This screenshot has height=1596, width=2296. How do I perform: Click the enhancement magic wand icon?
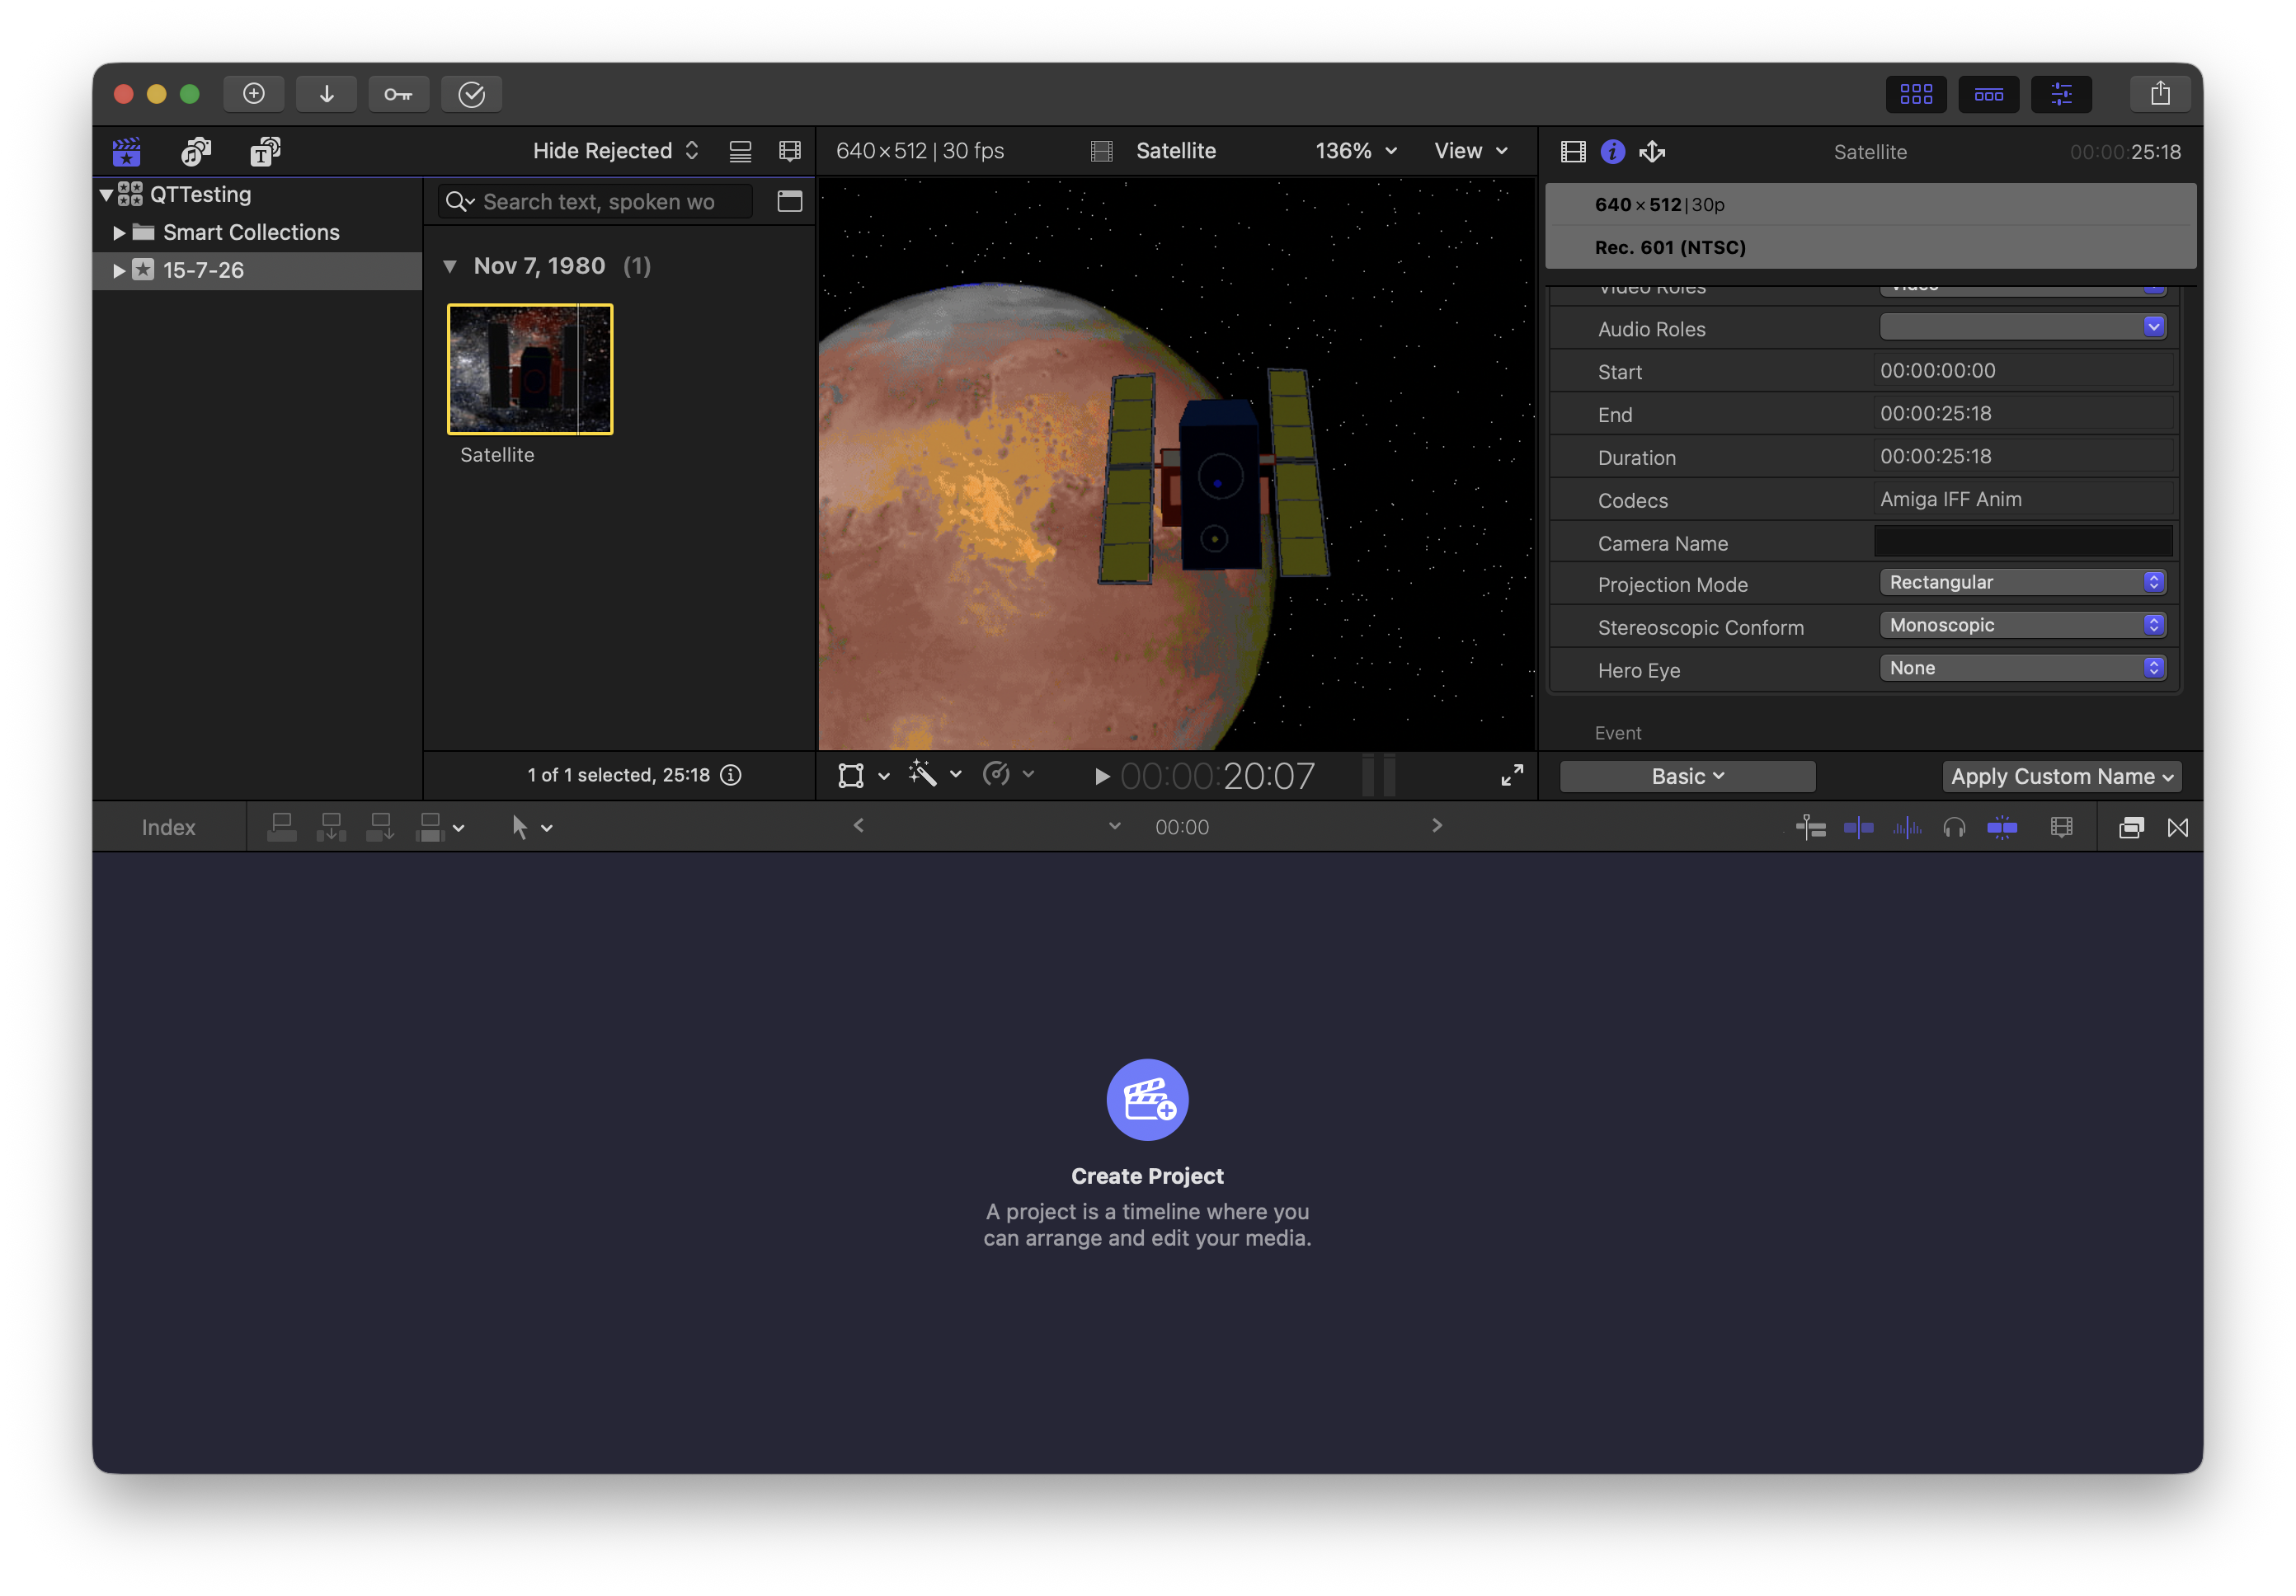tap(922, 775)
